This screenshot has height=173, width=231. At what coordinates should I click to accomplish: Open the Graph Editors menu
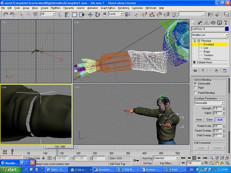108,8
